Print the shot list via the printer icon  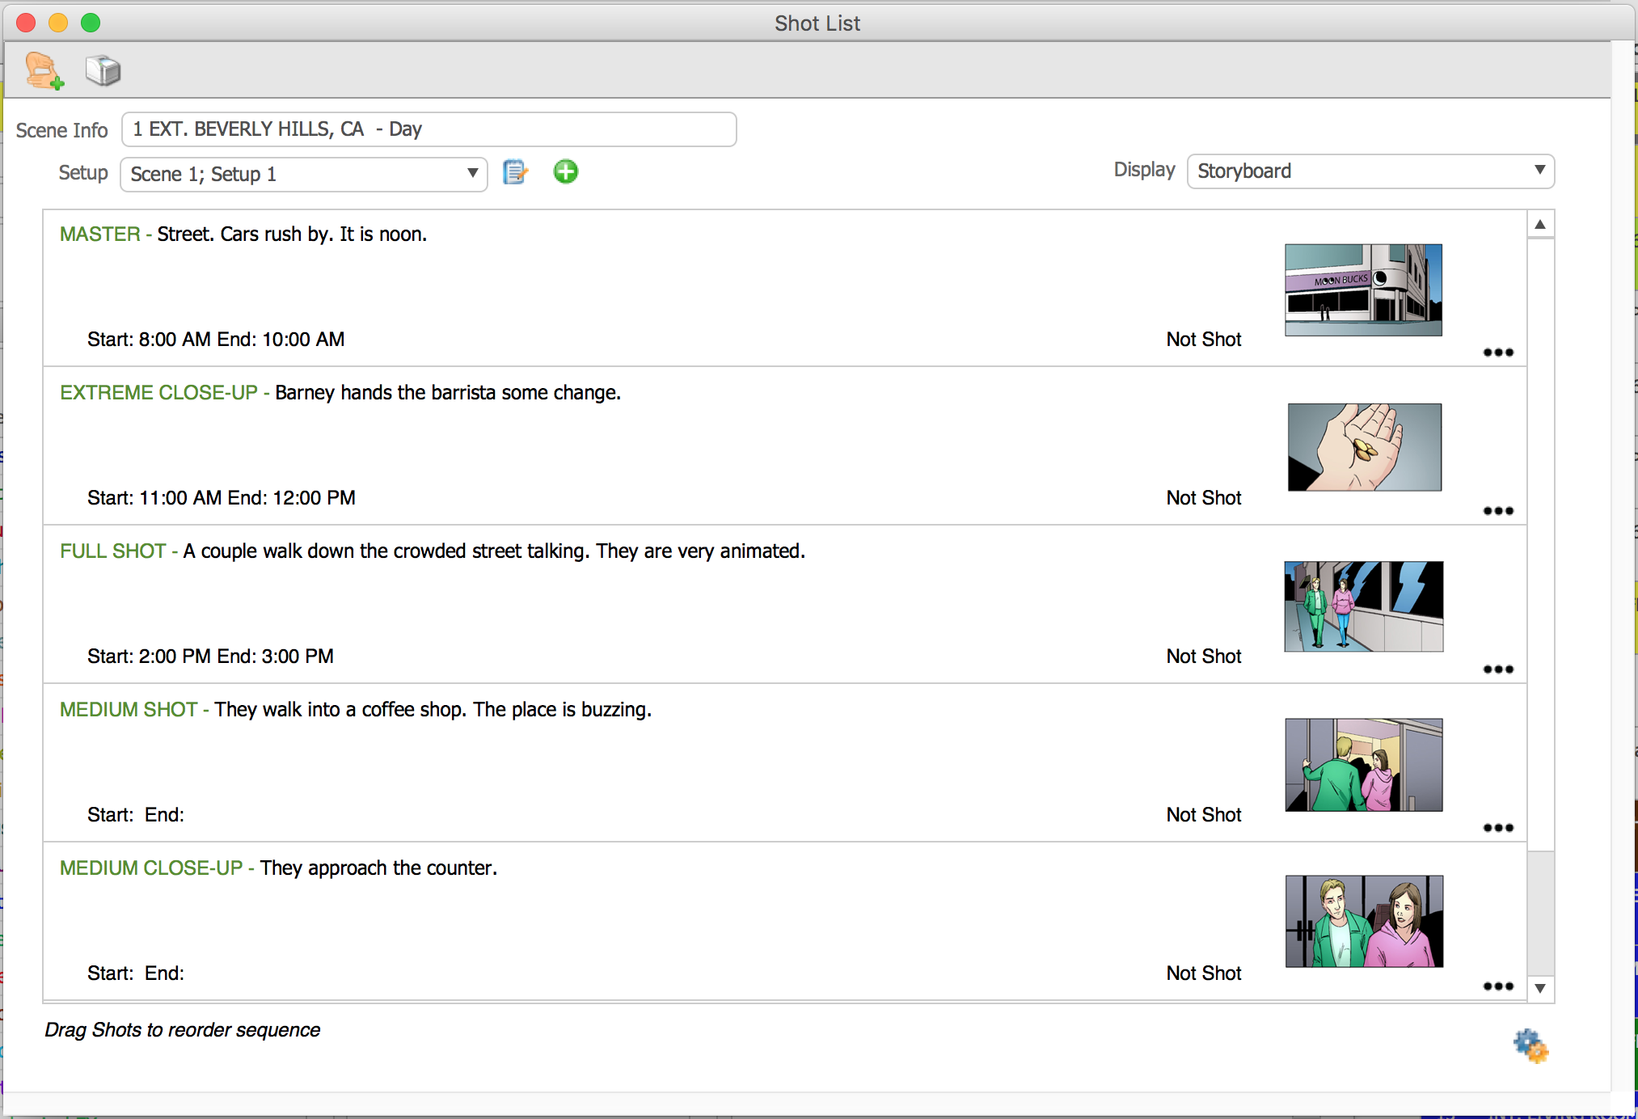click(103, 70)
